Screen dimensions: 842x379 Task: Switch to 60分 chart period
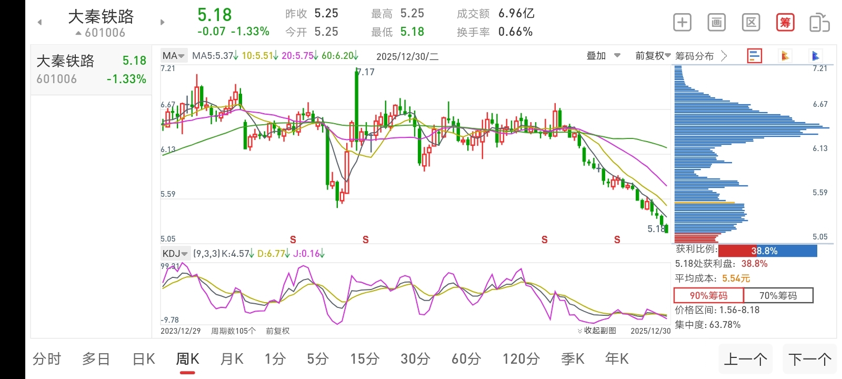[466, 359]
